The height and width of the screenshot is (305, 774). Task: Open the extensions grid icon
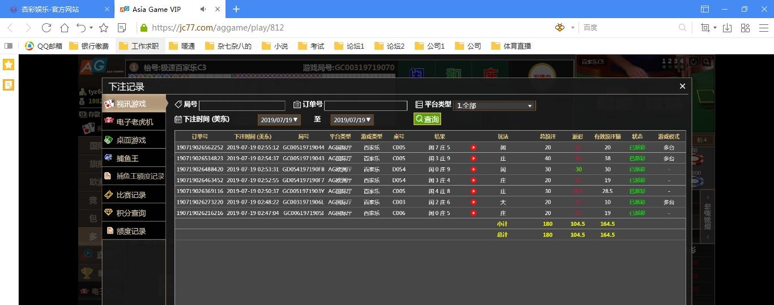point(745,27)
